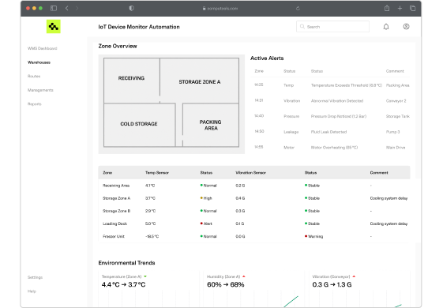The width and height of the screenshot is (443, 308).
Task: Click the Storage Zone A table row
Action: click(x=254, y=198)
